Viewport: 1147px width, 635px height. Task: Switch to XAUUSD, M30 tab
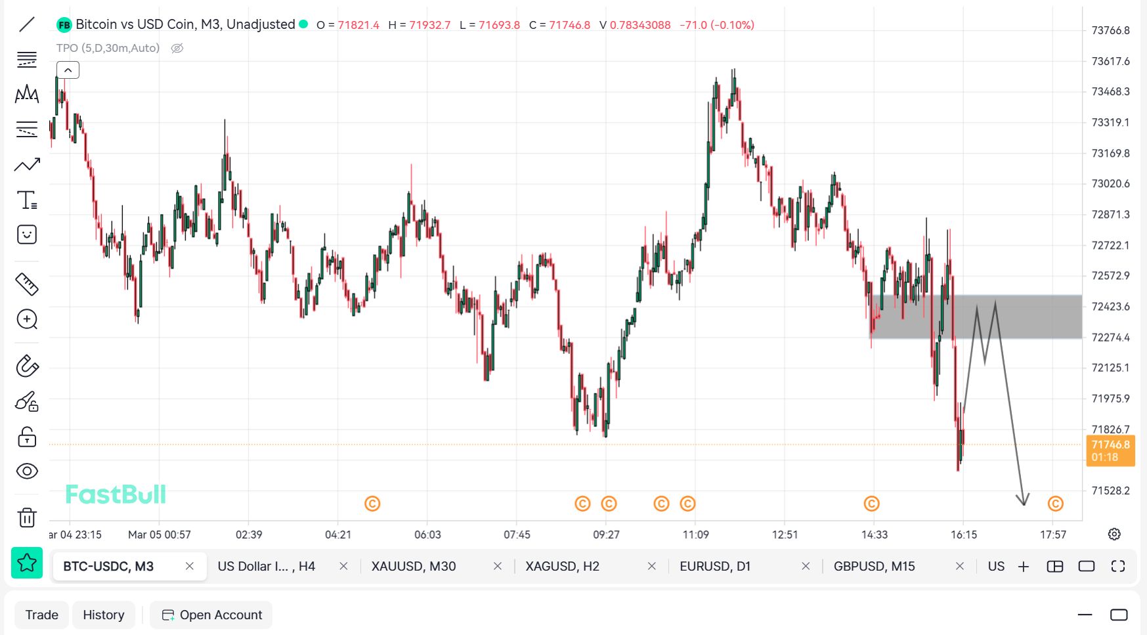pyautogui.click(x=414, y=566)
